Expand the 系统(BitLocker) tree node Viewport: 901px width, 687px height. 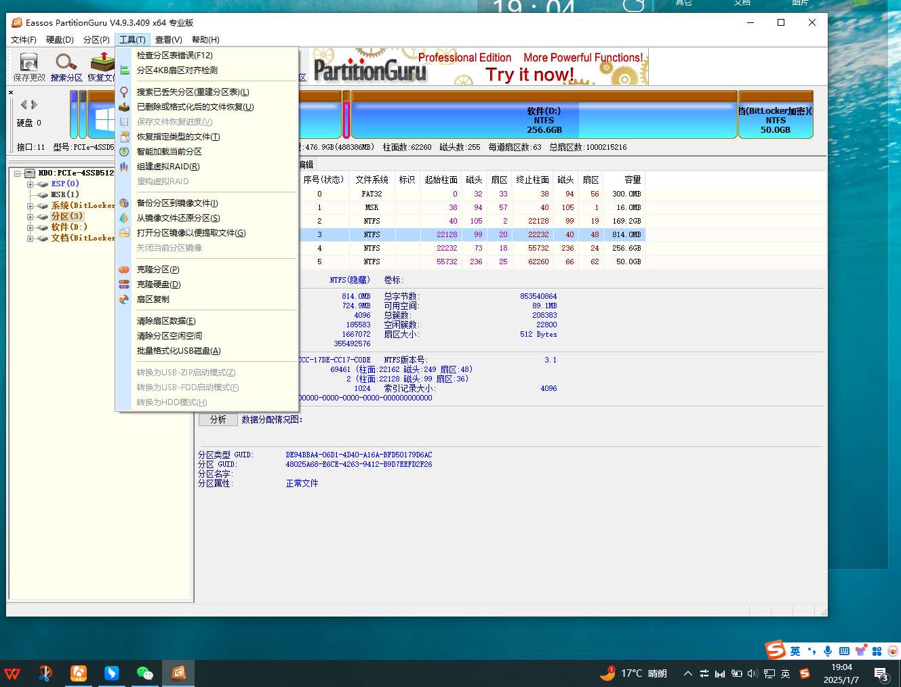coord(30,206)
